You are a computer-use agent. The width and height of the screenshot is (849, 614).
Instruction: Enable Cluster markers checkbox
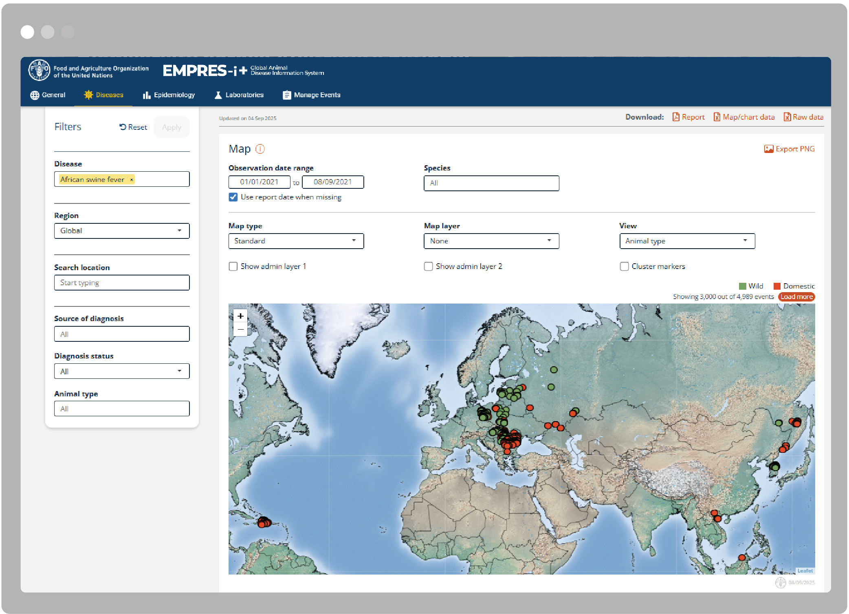tap(624, 266)
